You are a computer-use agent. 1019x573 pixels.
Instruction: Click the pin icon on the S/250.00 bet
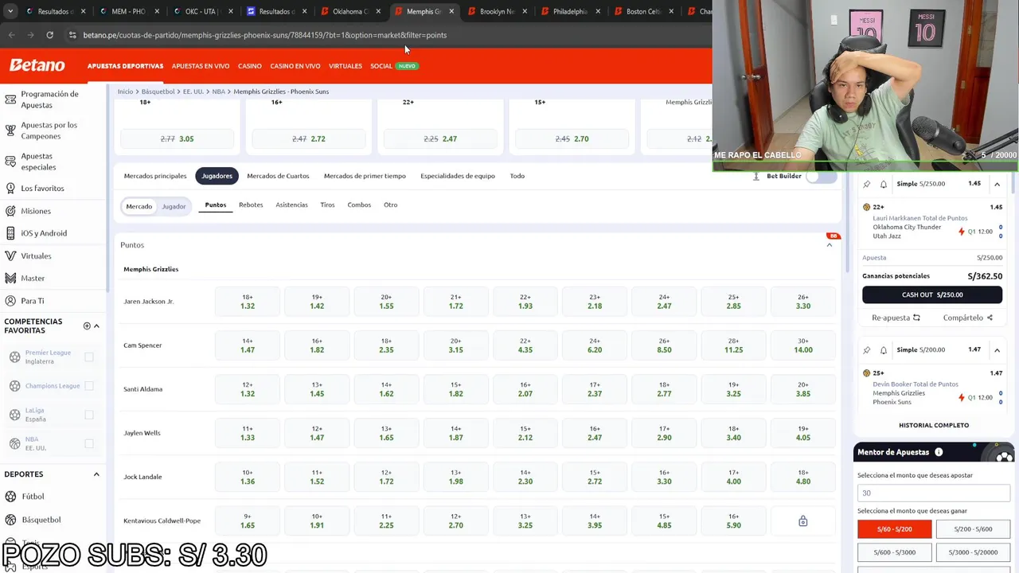click(x=867, y=184)
